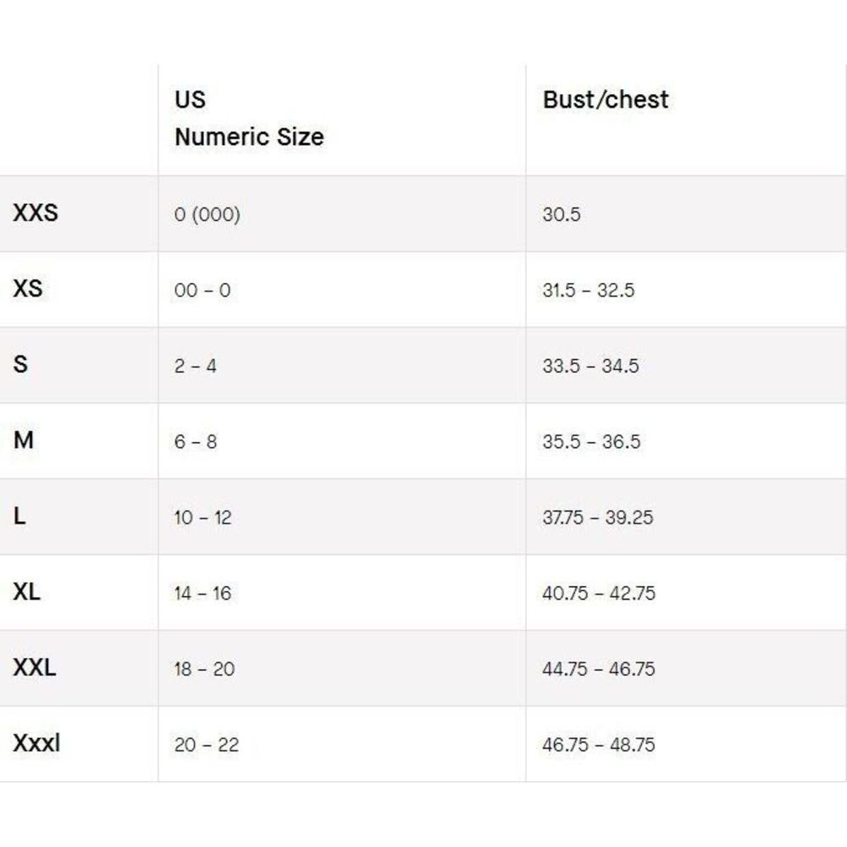The height and width of the screenshot is (847, 847).
Task: Click the M size label
Action: coord(23,440)
